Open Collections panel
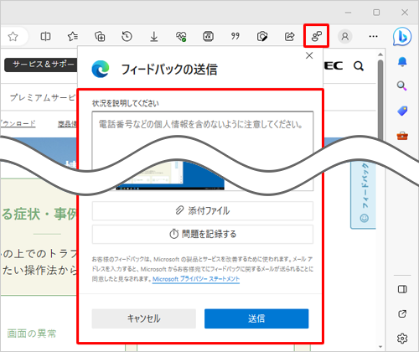Viewport: 419px width, 352px height. click(100, 37)
